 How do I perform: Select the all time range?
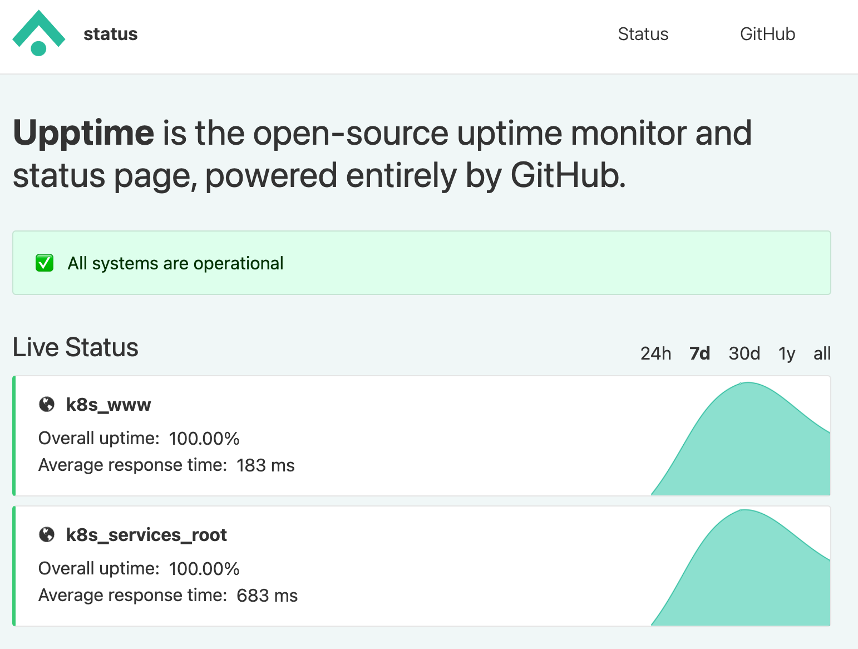point(822,353)
